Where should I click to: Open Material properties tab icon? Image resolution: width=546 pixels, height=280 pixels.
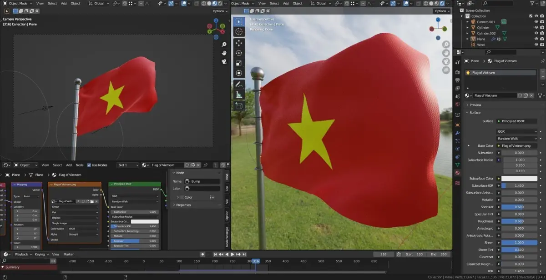coord(457,173)
